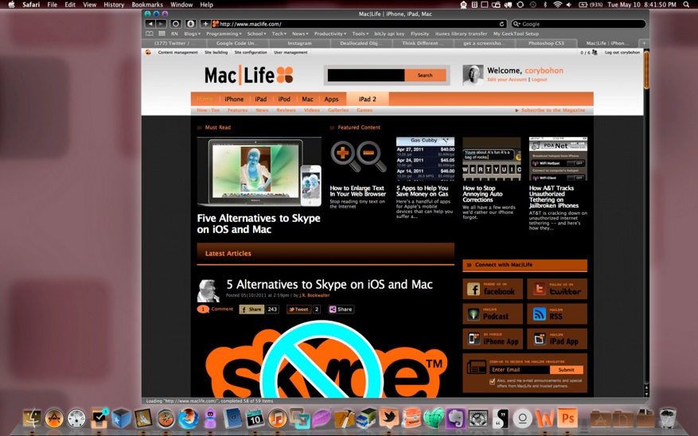Image resolution: width=698 pixels, height=436 pixels.
Task: Open Top Sites grid icon
Action: click(x=162, y=33)
